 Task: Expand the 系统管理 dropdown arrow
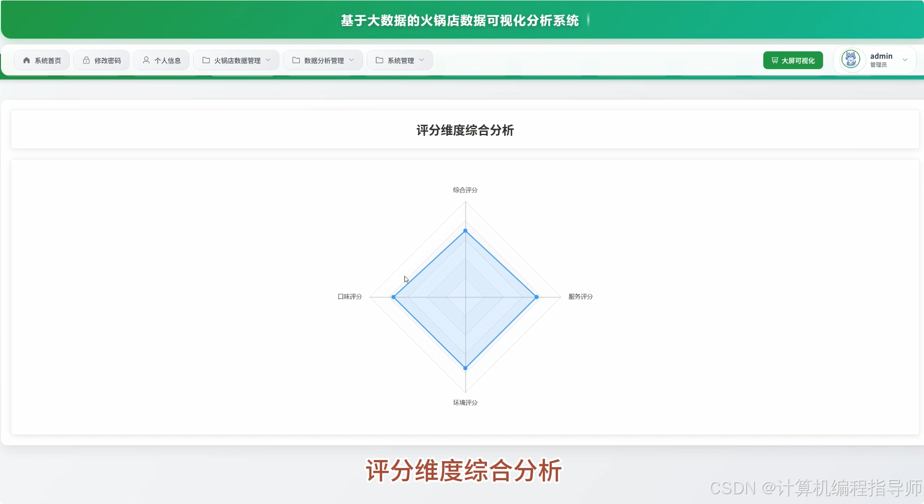[422, 60]
